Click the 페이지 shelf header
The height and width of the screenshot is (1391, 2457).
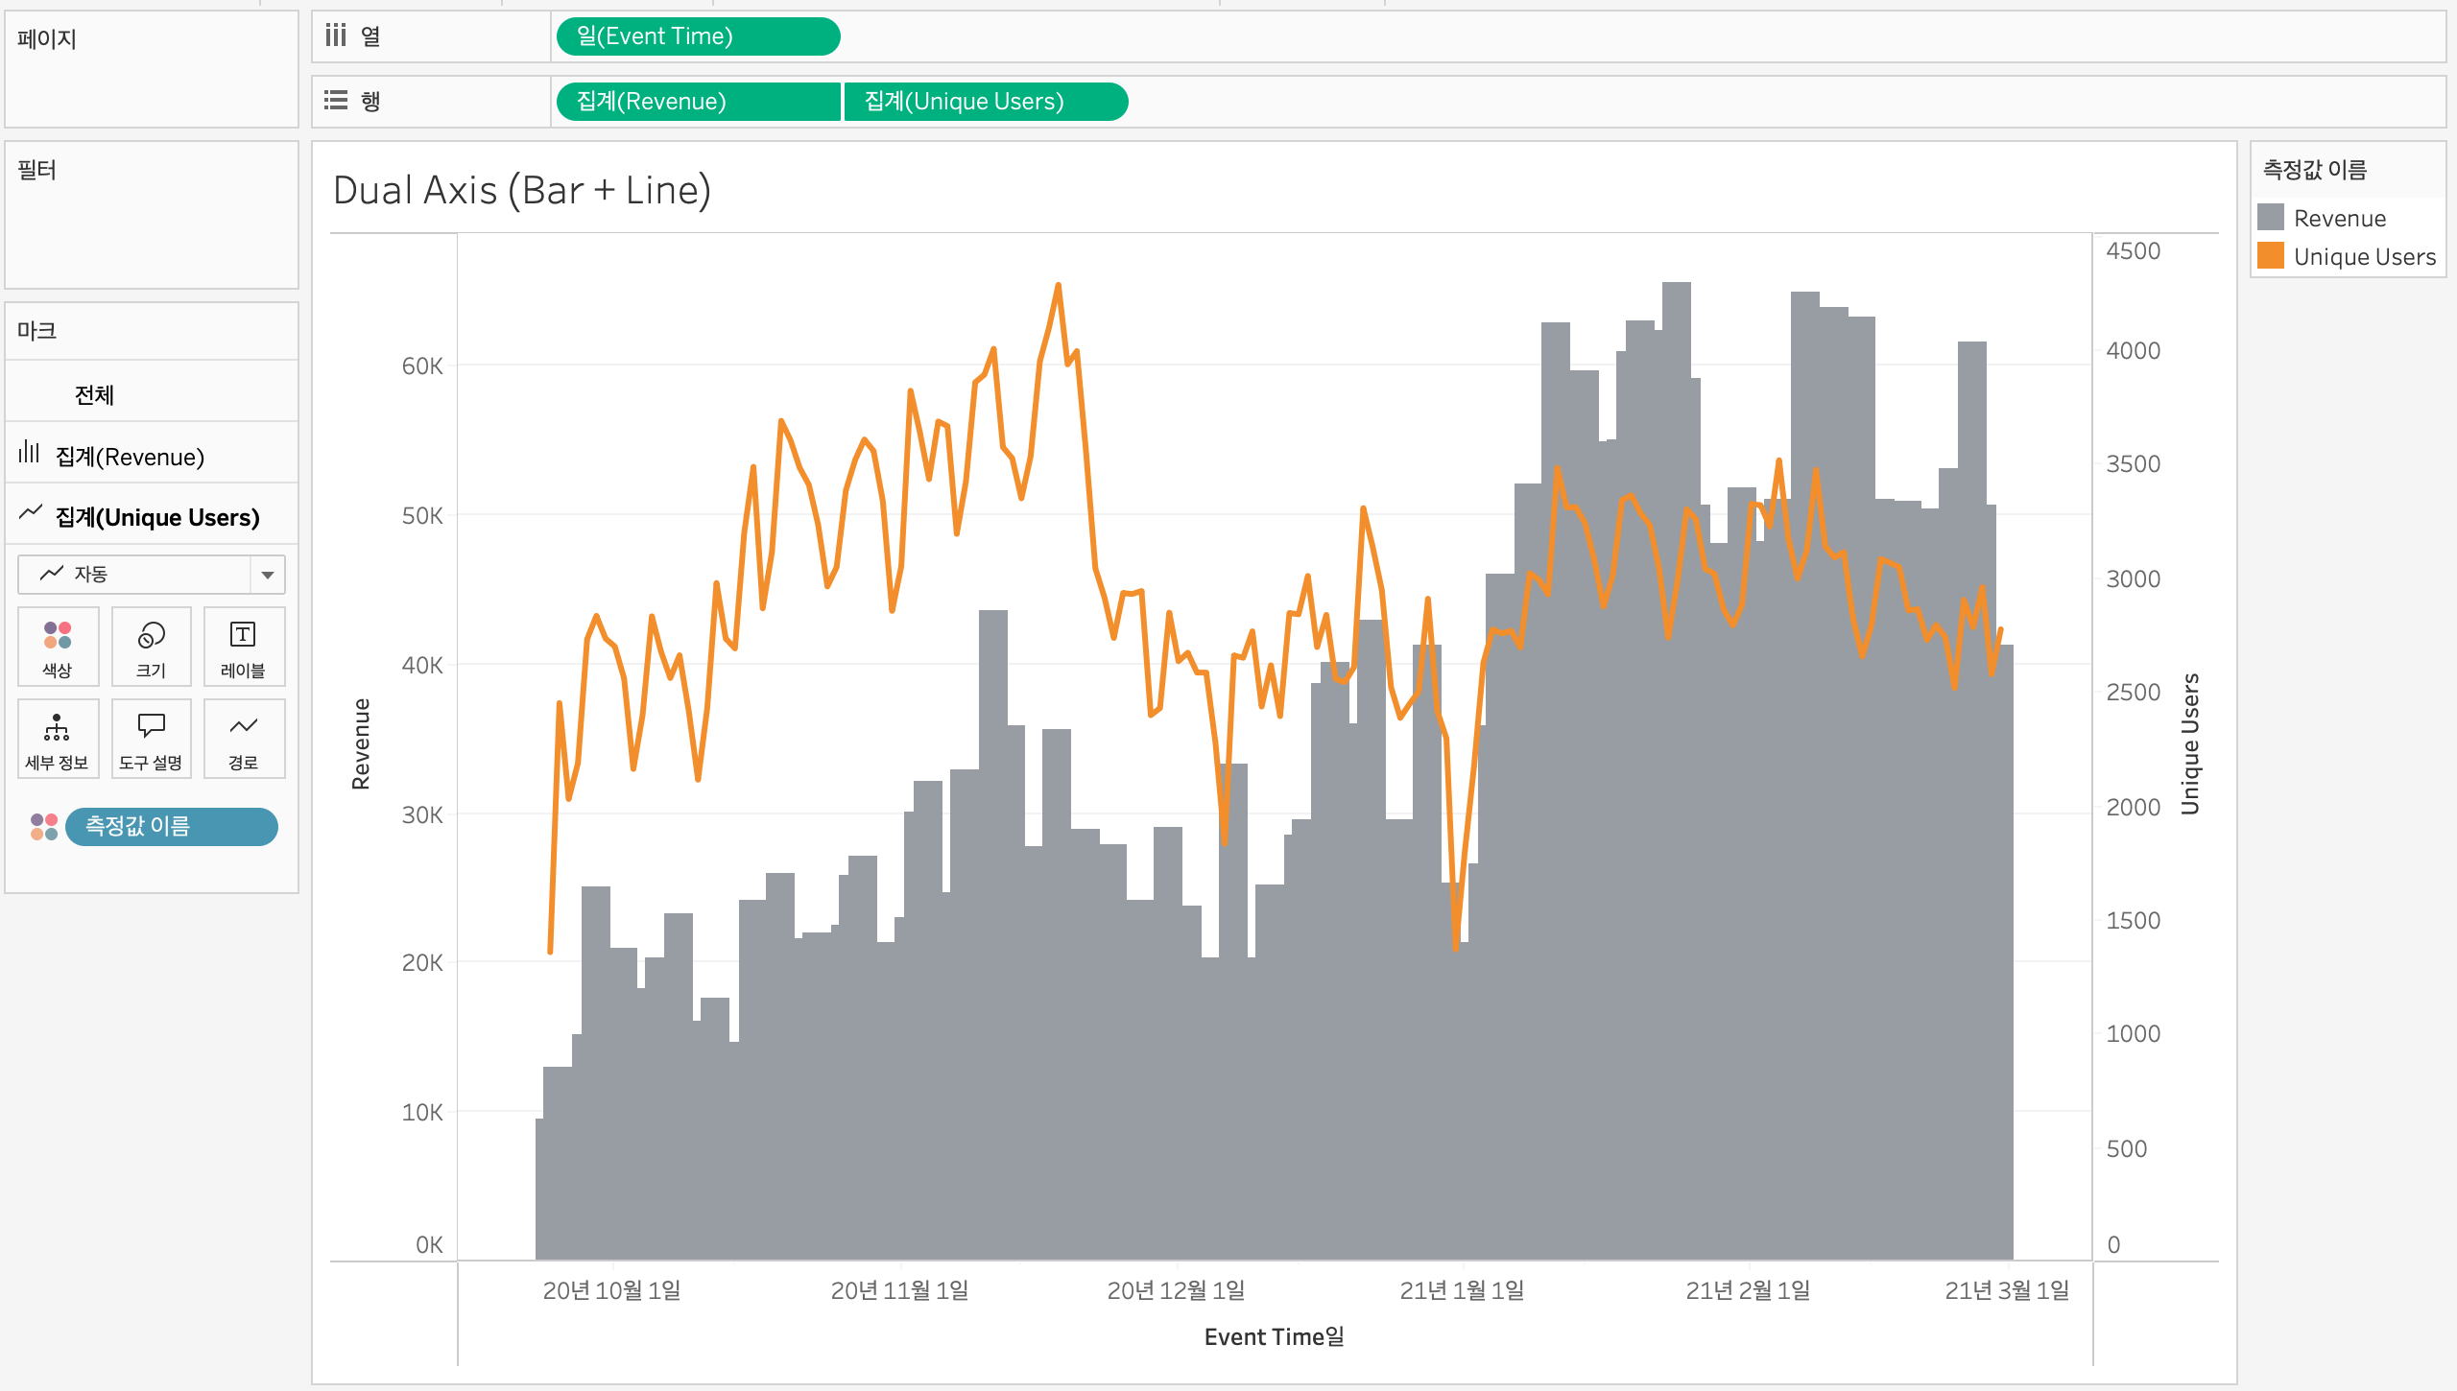[46, 39]
